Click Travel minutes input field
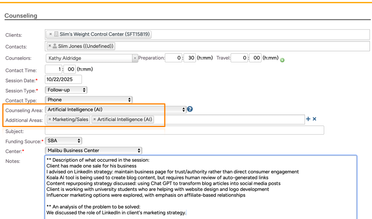This screenshot has width=372, height=219. (x=255, y=58)
